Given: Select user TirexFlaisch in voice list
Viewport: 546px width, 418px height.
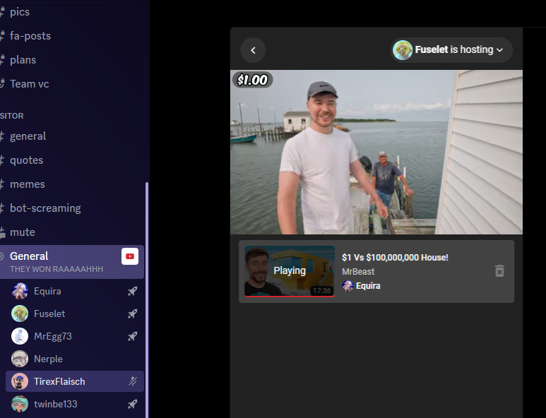Looking at the screenshot, I should [x=75, y=381].
